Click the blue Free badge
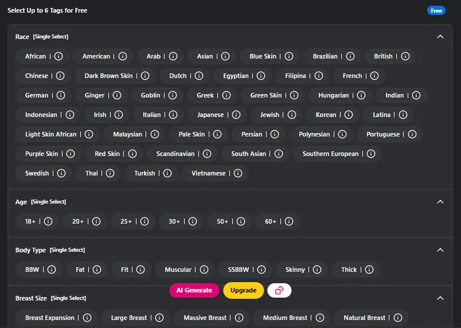Screen dimensions: 461x328 (436, 10)
